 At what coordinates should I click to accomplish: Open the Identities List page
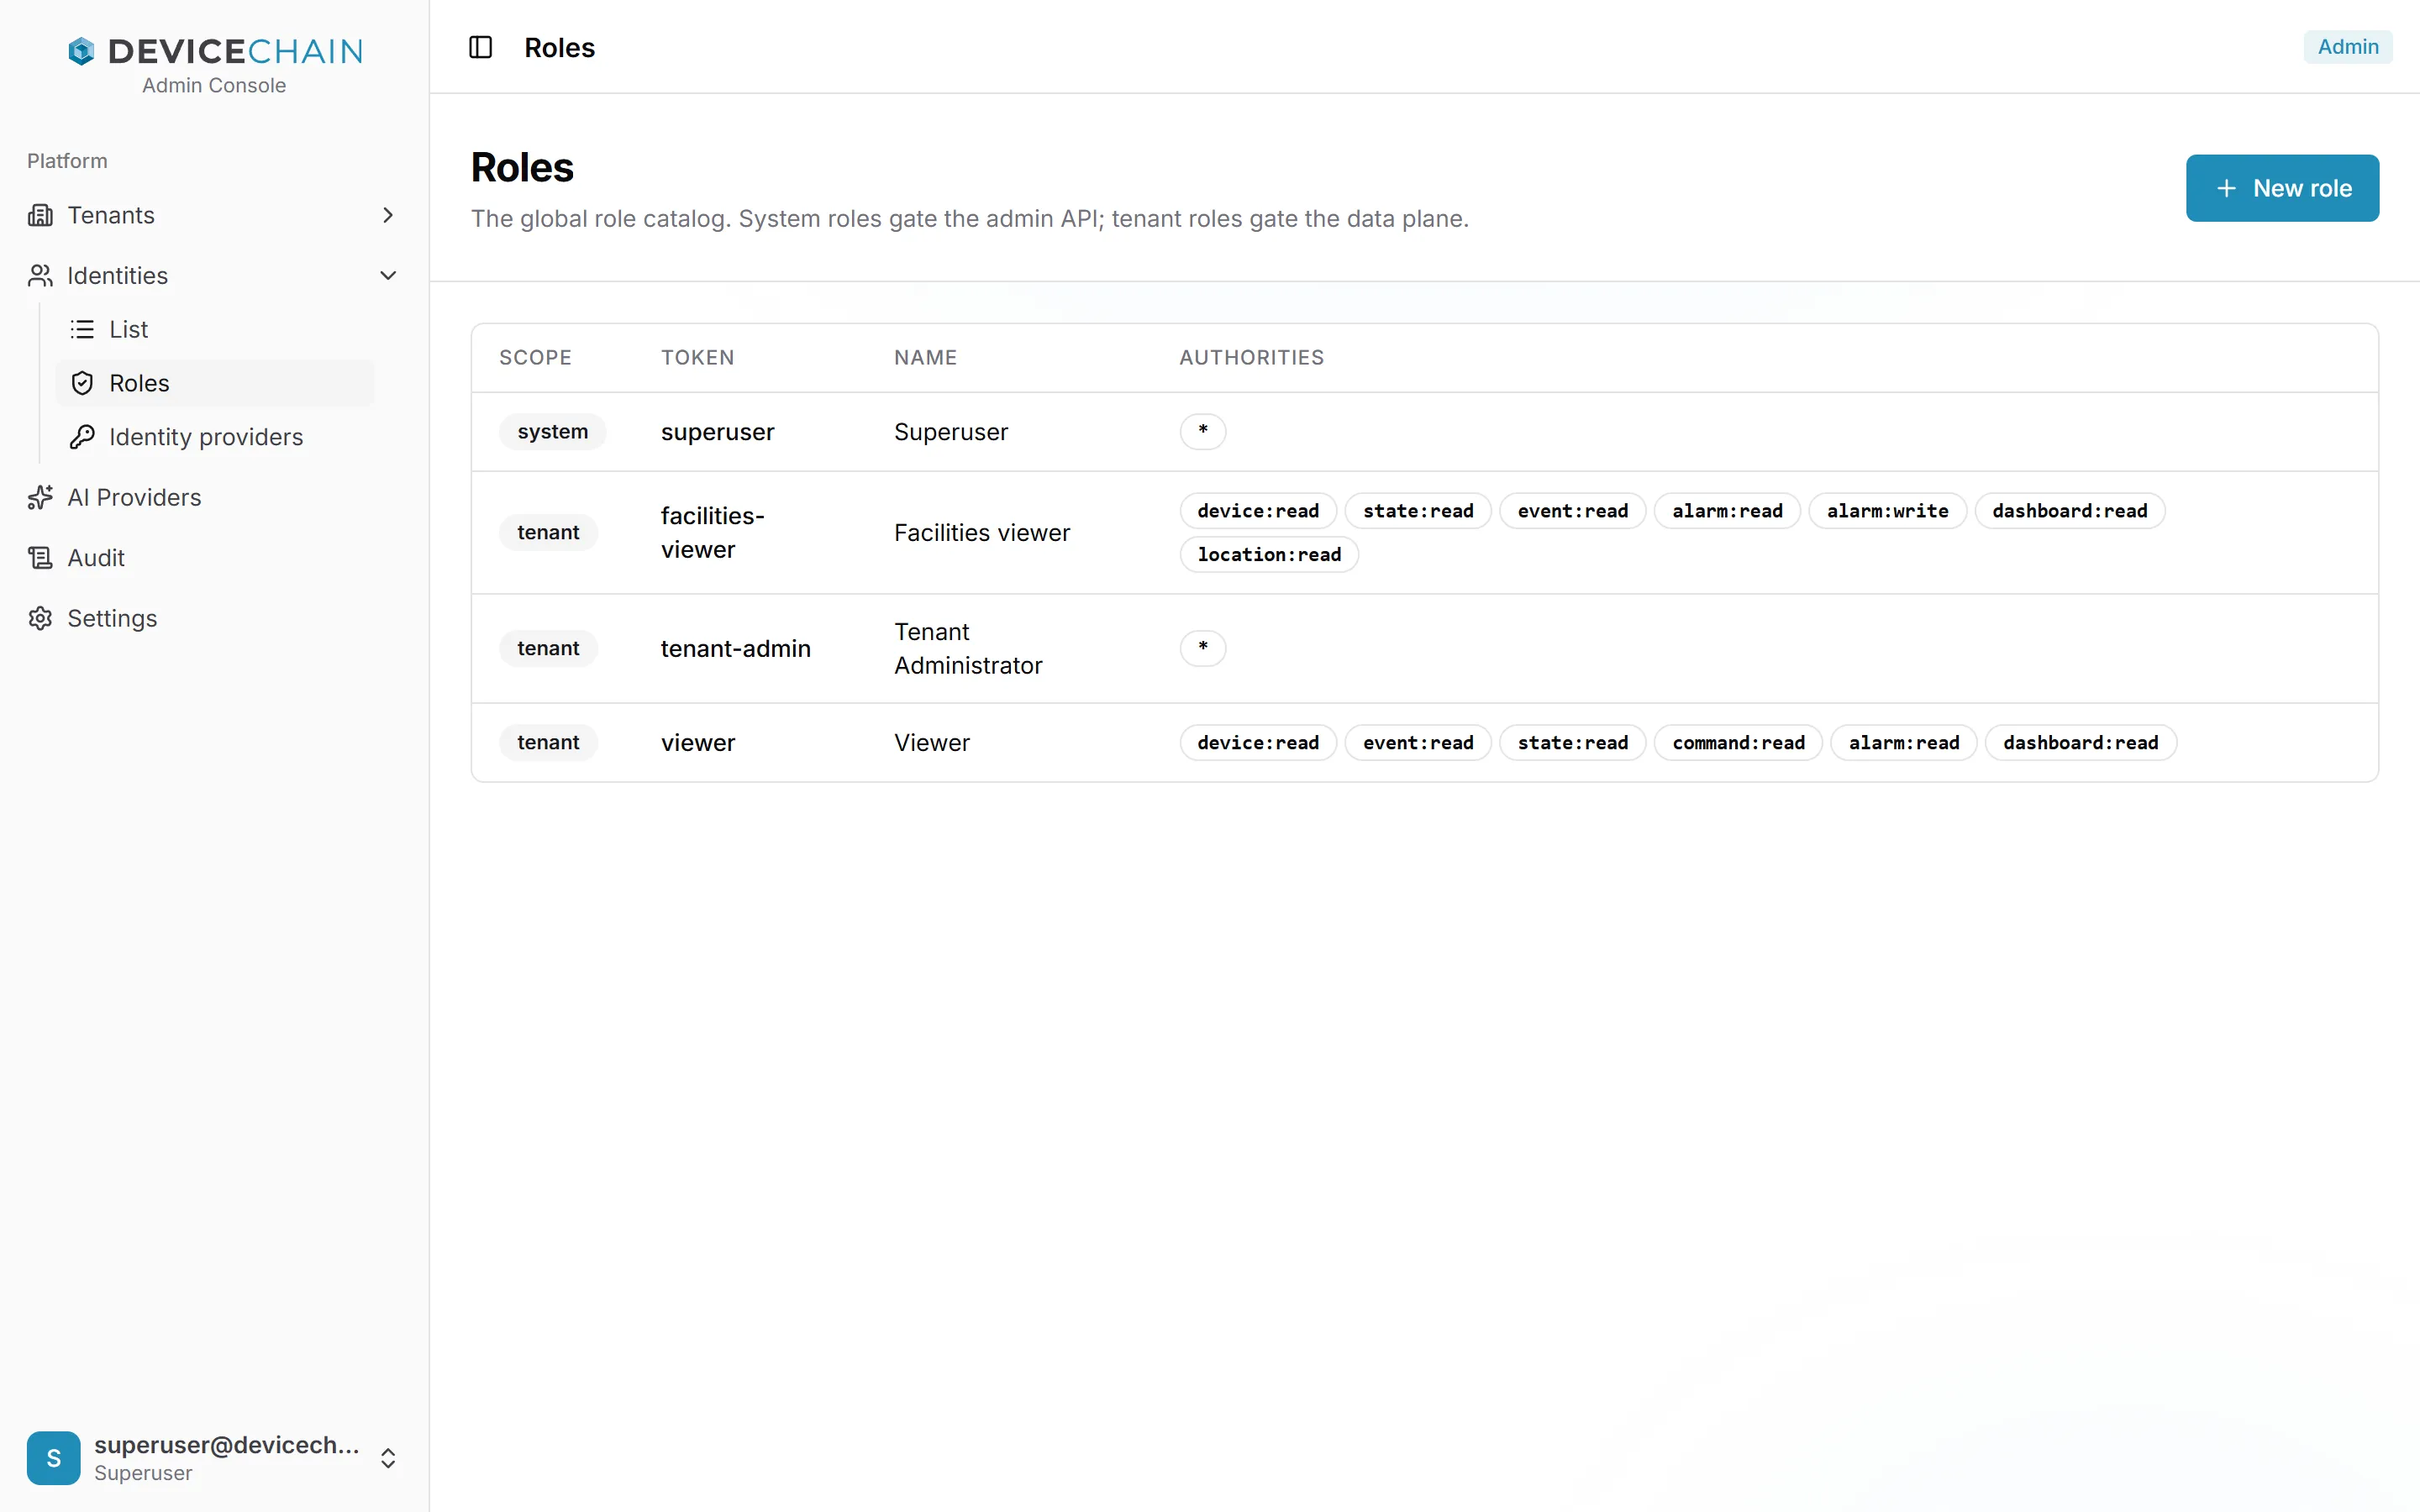pos(215,329)
